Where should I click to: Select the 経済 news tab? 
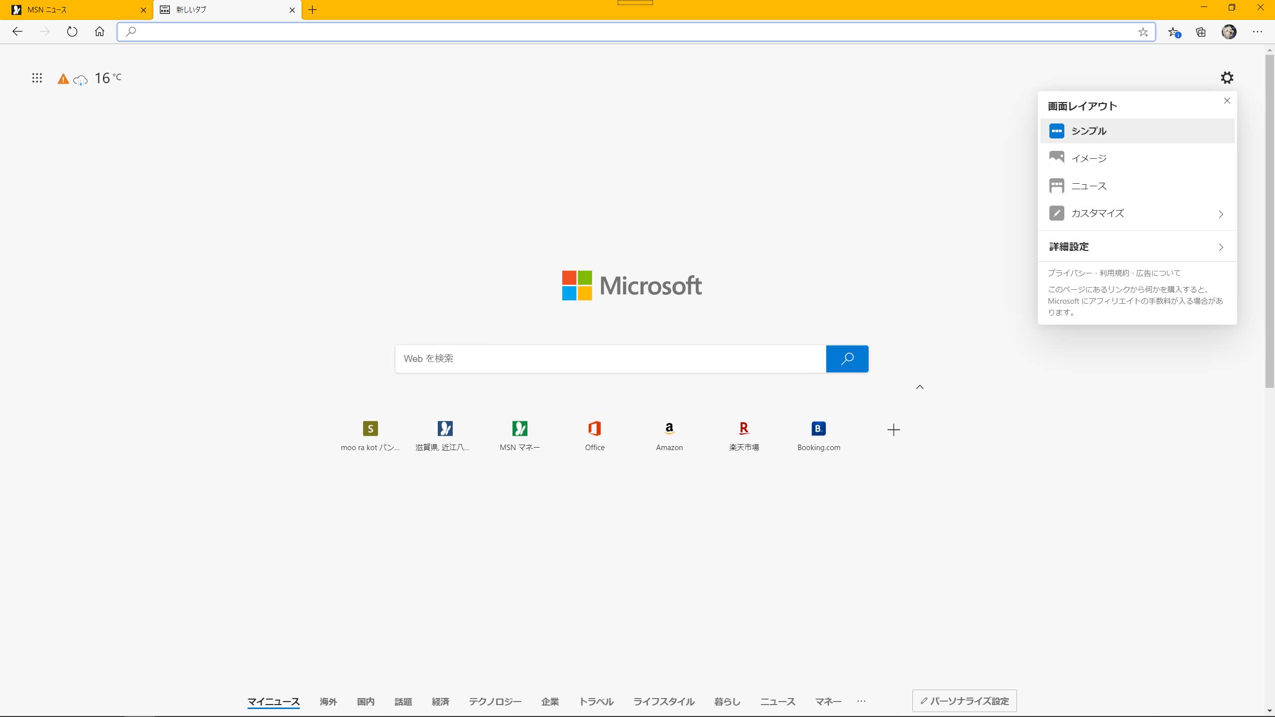coord(440,702)
